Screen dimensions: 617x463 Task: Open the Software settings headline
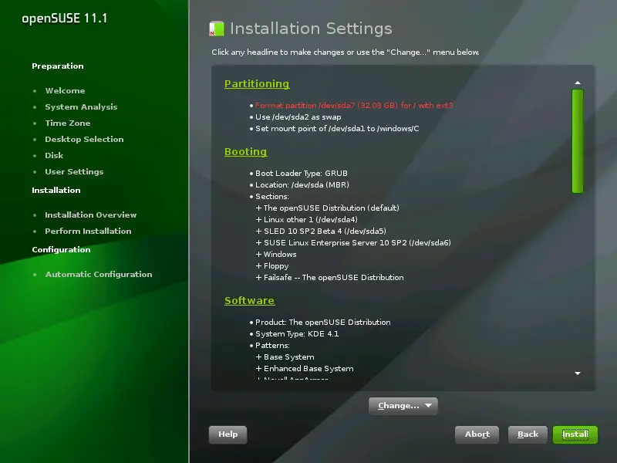[x=249, y=300]
